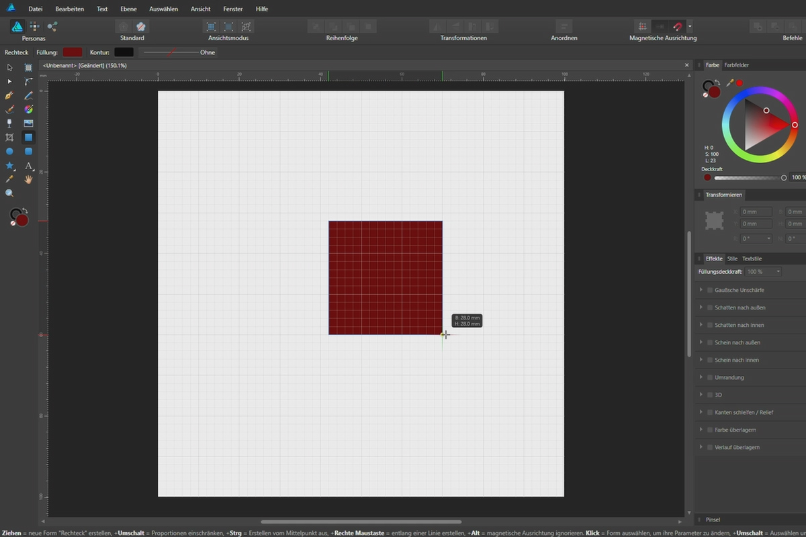The image size is (806, 537).
Task: Enable the Gaußsche Unschärfe effect checkbox
Action: pyautogui.click(x=709, y=290)
